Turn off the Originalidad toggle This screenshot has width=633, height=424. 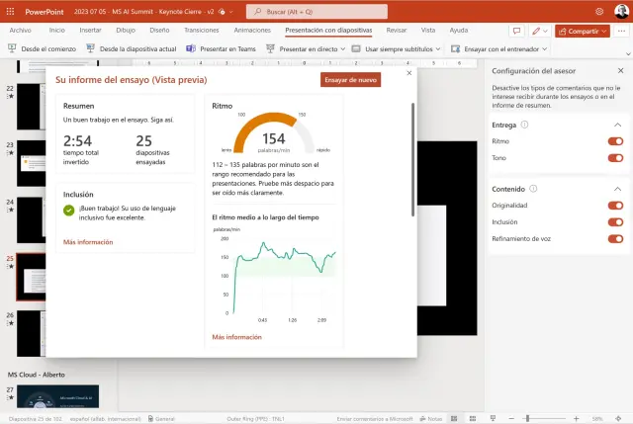[615, 206]
